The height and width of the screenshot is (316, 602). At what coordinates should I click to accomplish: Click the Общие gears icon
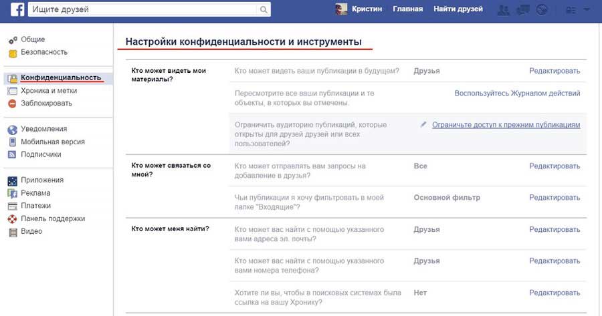pyautogui.click(x=13, y=40)
